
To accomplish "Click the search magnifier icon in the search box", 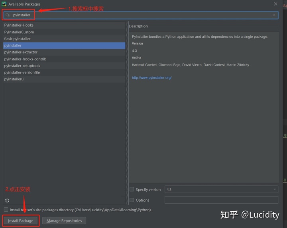I will click(8, 15).
